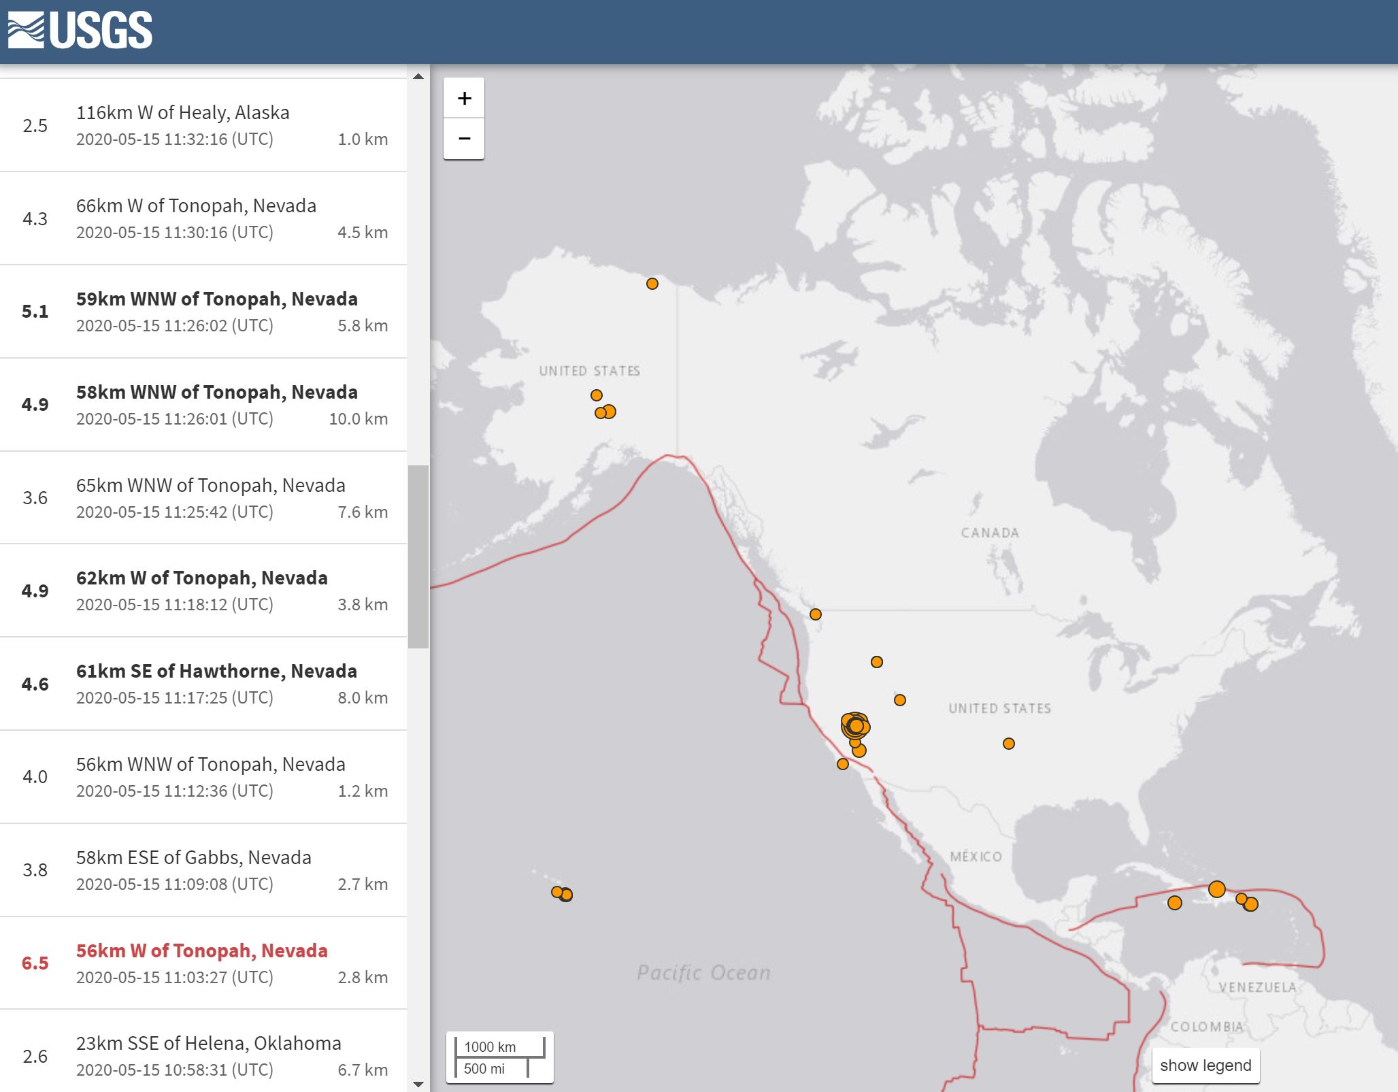The image size is (1398, 1092).
Task: Click the map distance scale bar
Action: (500, 1057)
